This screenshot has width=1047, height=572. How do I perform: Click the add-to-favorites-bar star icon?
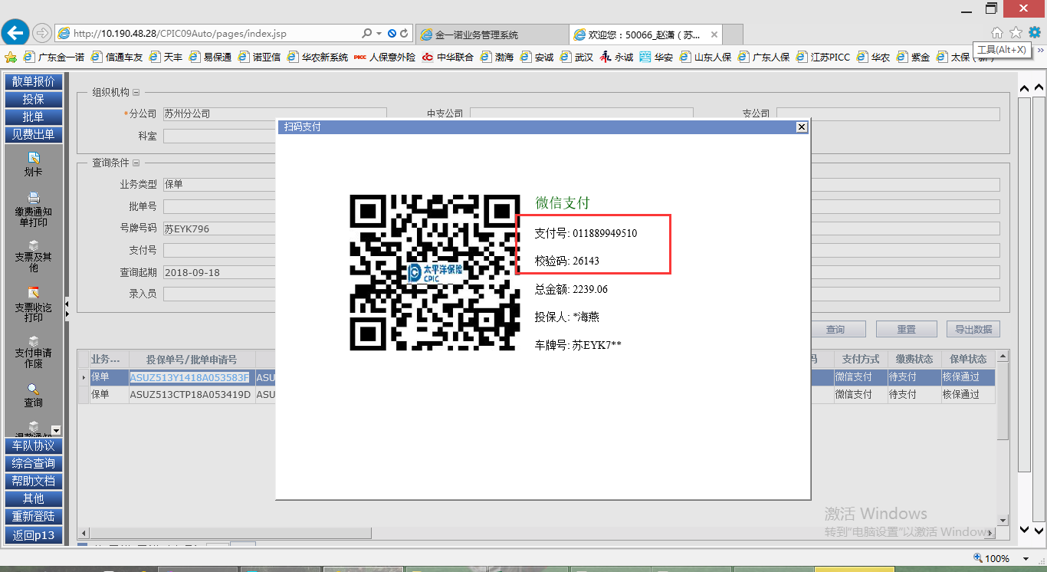(11, 57)
